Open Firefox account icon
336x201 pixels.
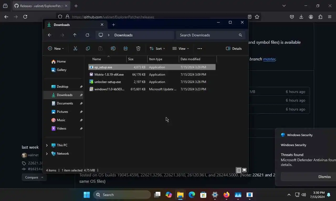311,17
